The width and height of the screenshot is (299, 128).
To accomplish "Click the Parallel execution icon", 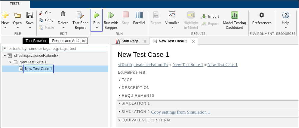I will pyautogui.click(x=139, y=15).
